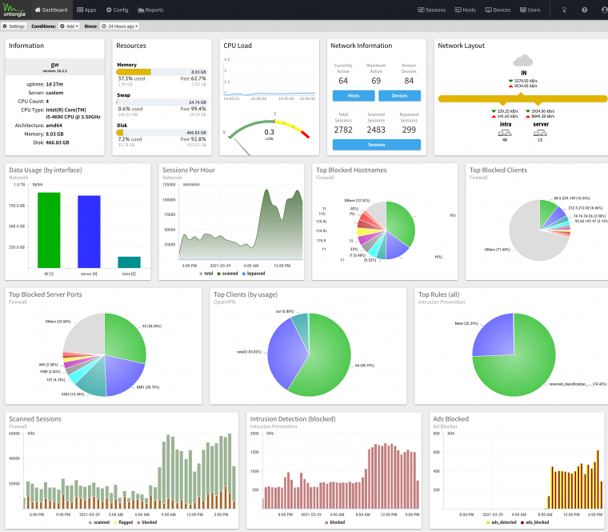Open the Devices view in top bar
This screenshot has width=608, height=532.
498,10
